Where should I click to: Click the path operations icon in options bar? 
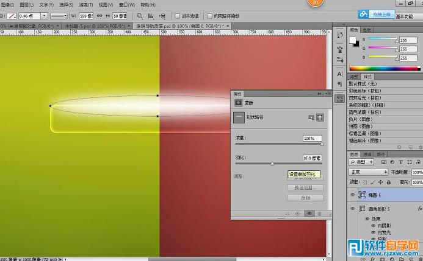tap(140, 16)
